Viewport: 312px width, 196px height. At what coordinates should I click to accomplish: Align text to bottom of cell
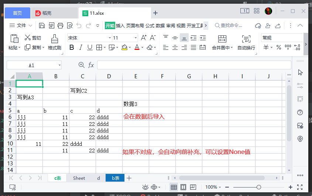[184, 38]
